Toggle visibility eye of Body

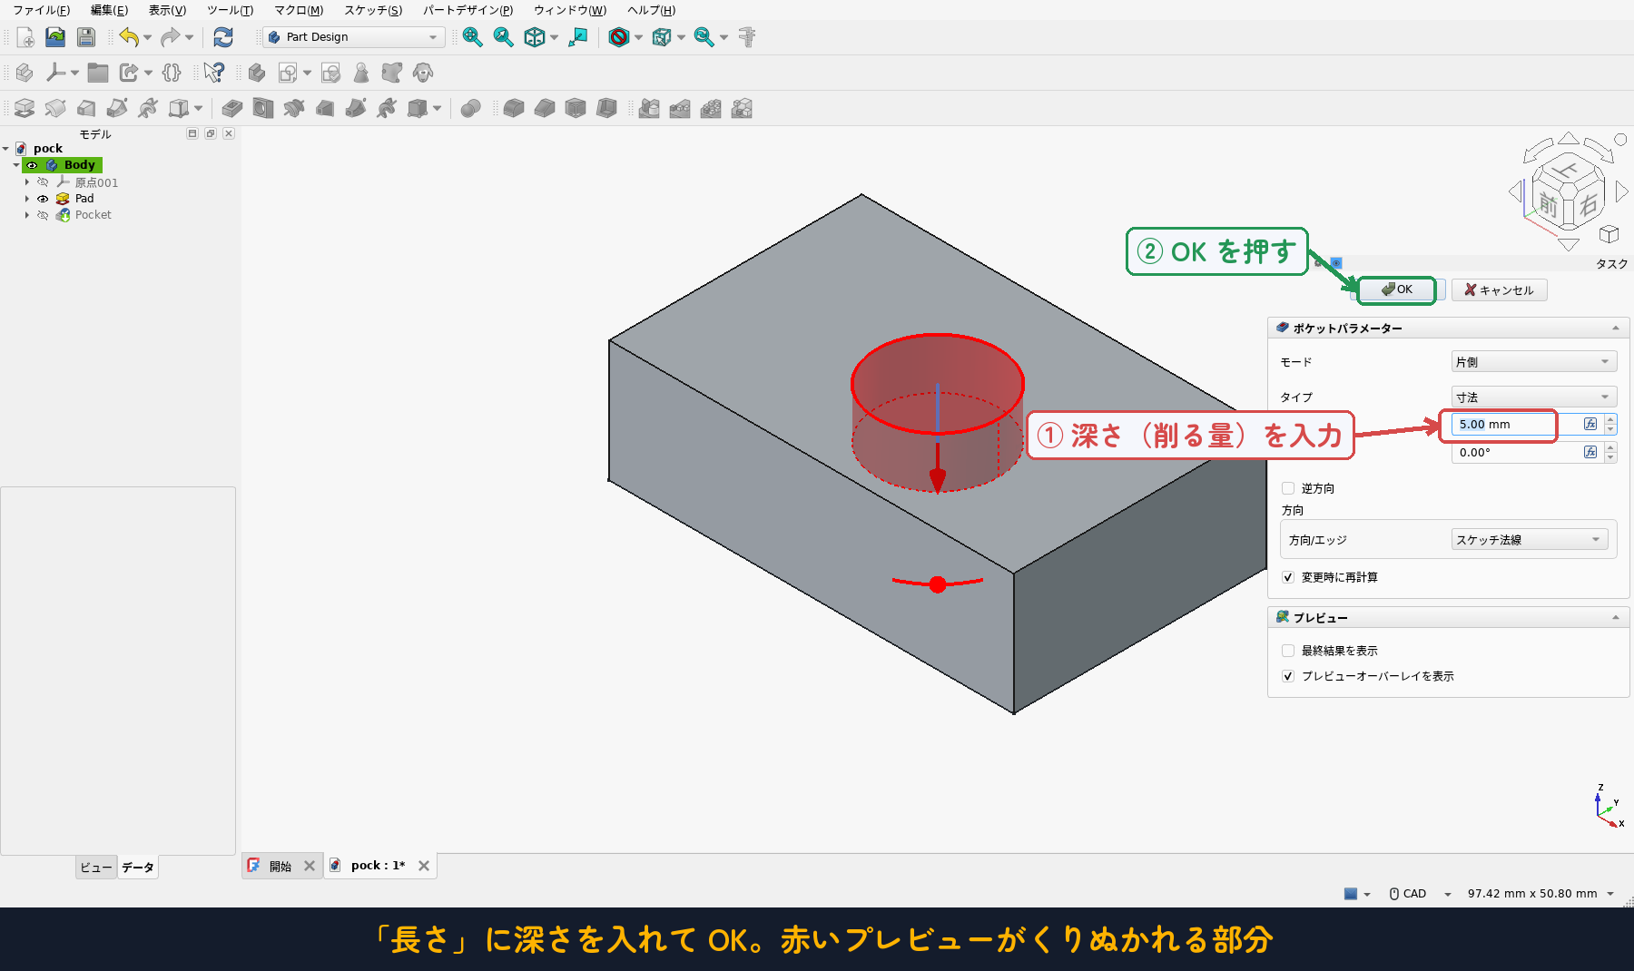(32, 165)
